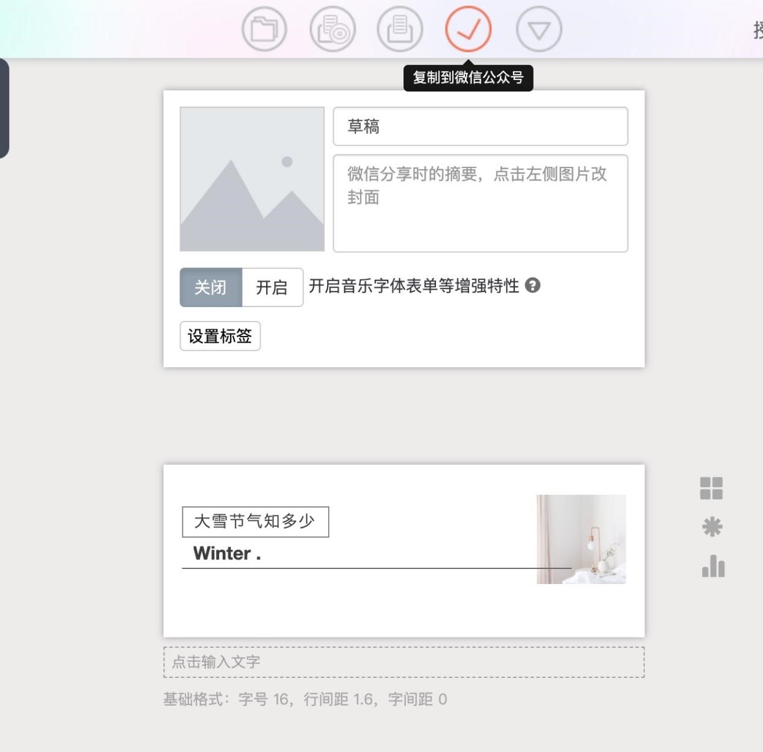This screenshot has height=752, width=763.
Task: Select the 关闭 toggle option
Action: pos(211,287)
